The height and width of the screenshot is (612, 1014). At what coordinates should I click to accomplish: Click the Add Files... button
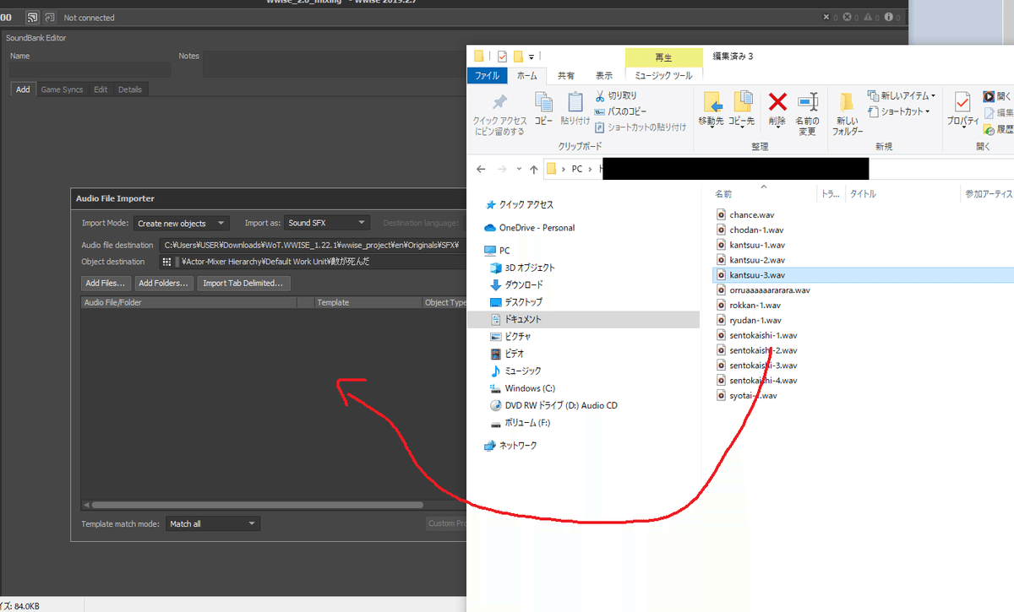pyautogui.click(x=106, y=283)
